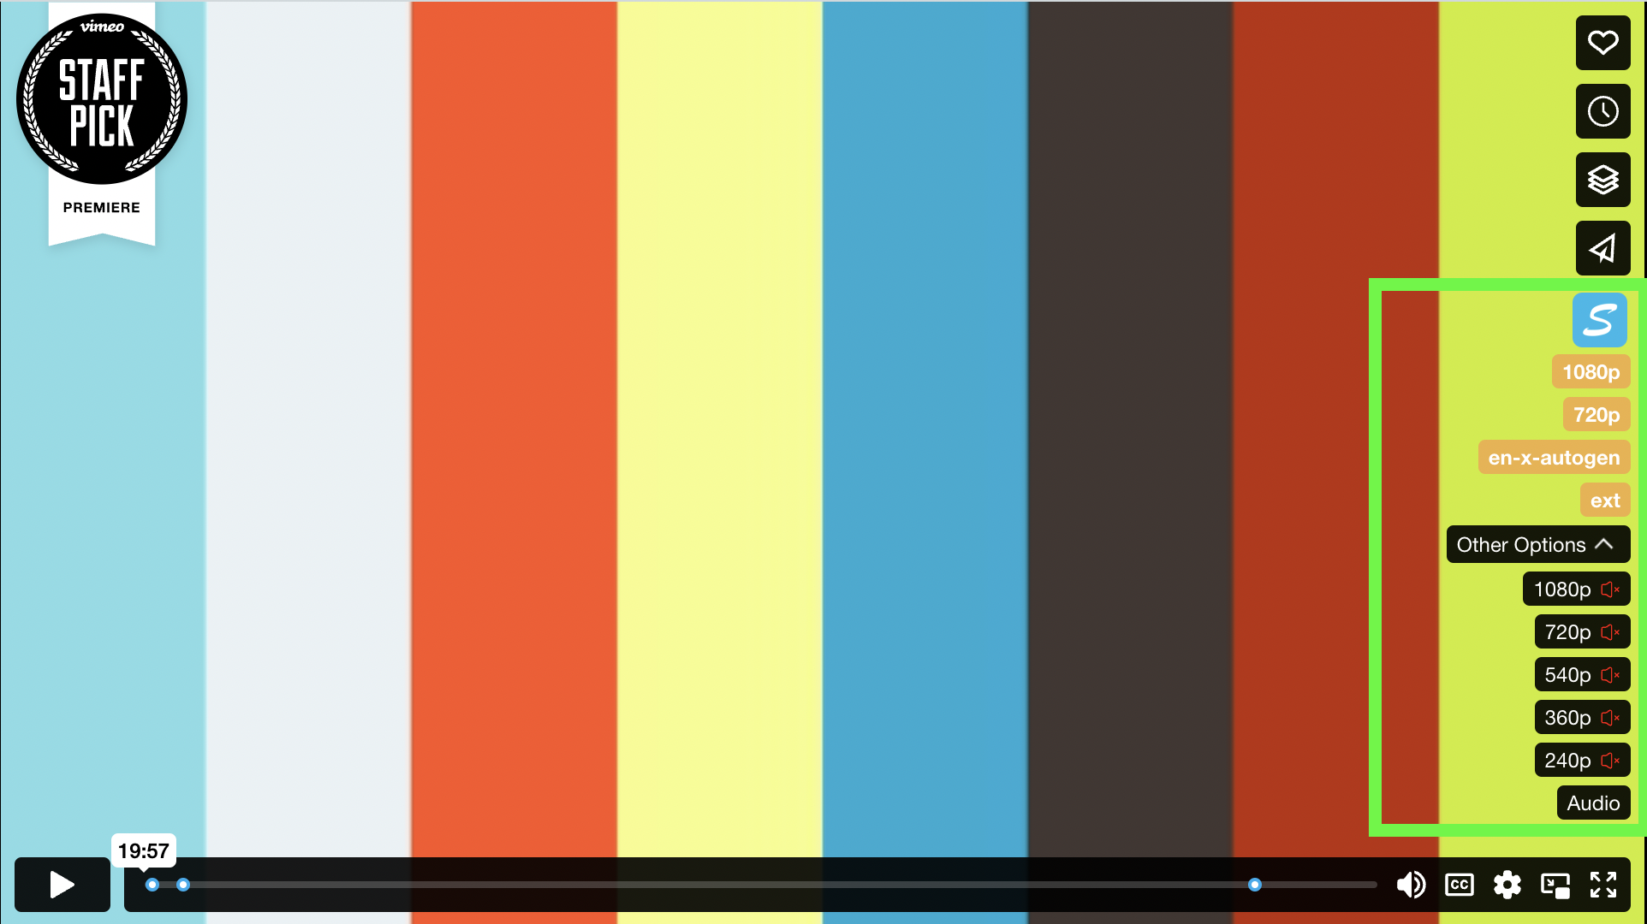The width and height of the screenshot is (1647, 924).
Task: Collapse the Other Options section
Action: pyautogui.click(x=1536, y=545)
